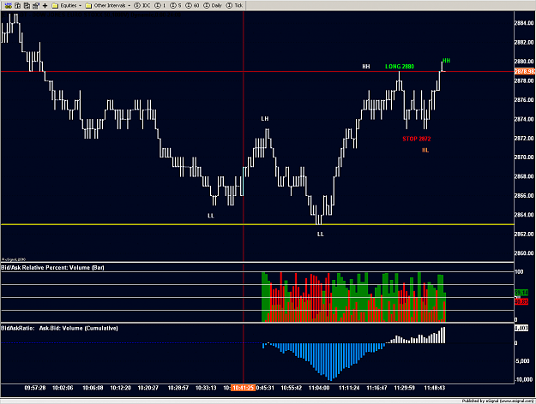536x404 pixels.
Task: Click the second chart layout icon
Action: click(x=17, y=5)
